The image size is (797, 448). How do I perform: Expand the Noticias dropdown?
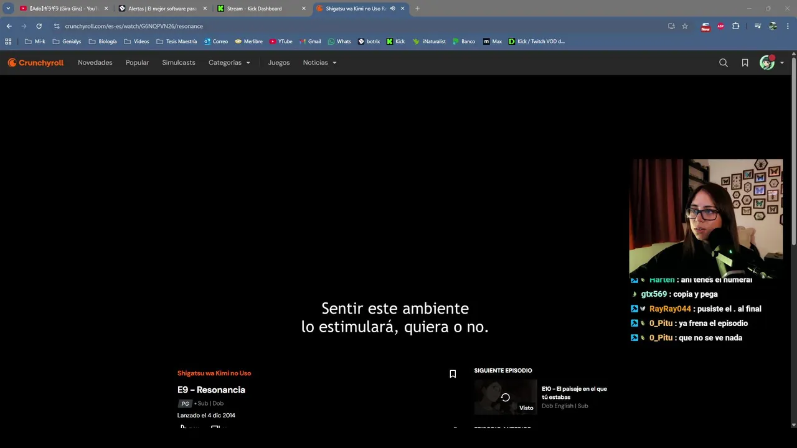point(319,63)
